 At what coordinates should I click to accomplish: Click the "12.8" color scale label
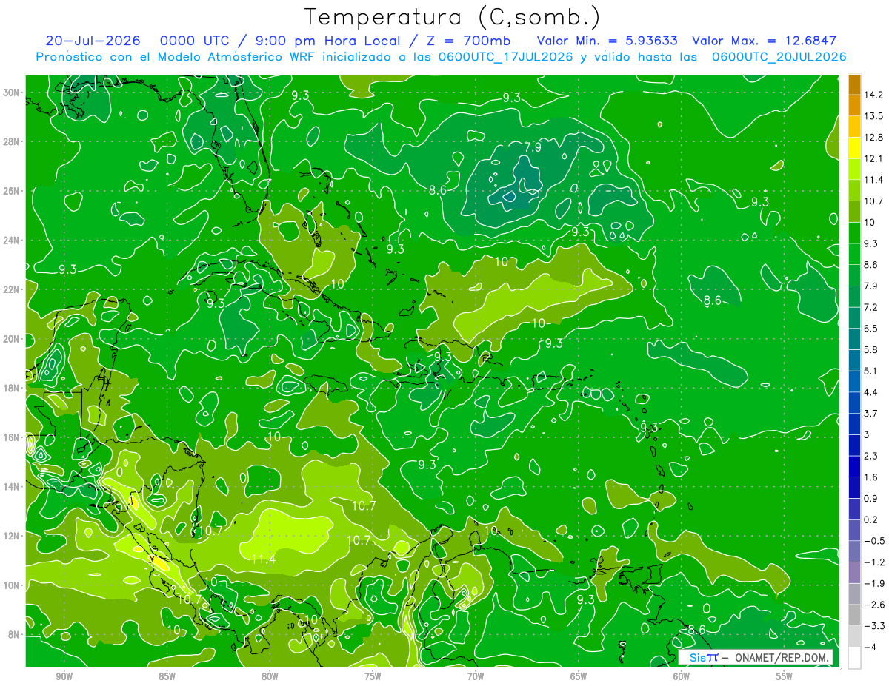[x=873, y=138]
